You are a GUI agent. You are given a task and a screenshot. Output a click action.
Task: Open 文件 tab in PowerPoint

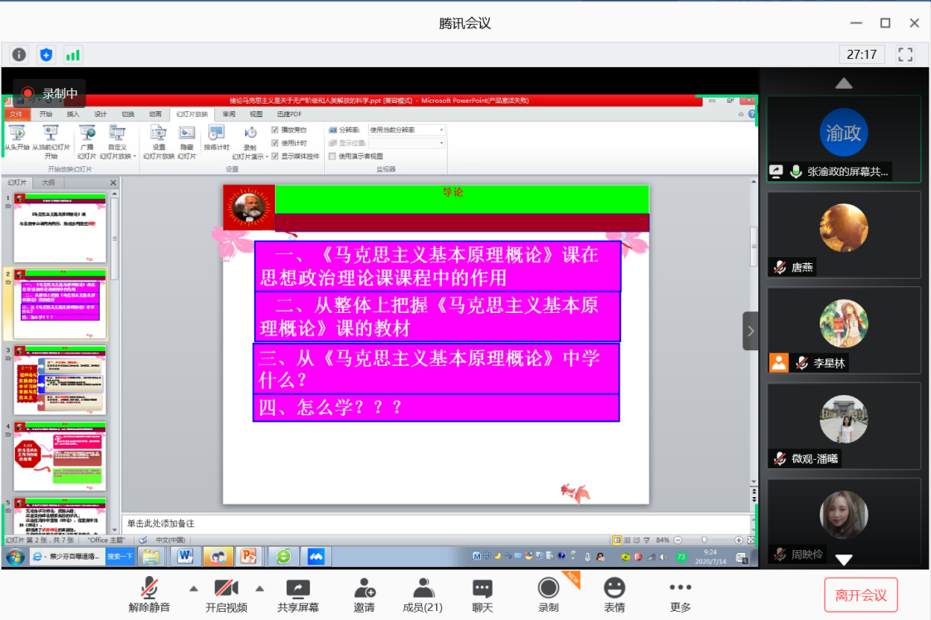[16, 114]
